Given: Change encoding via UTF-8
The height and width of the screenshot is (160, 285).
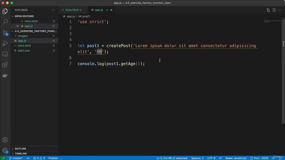Looking at the screenshot, I should coord(211,158).
